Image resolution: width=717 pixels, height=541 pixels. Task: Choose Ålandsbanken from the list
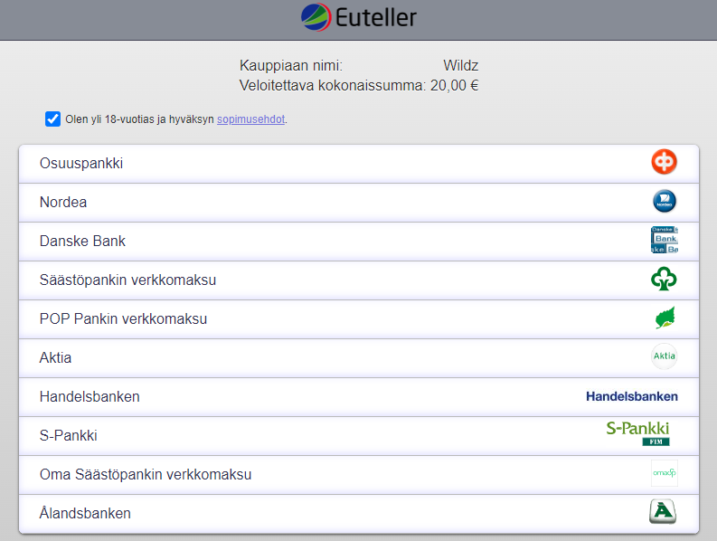[359, 514]
